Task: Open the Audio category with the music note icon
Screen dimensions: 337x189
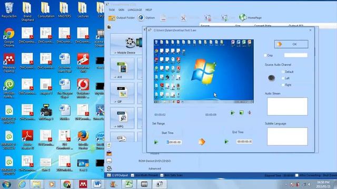Action: click(x=109, y=145)
